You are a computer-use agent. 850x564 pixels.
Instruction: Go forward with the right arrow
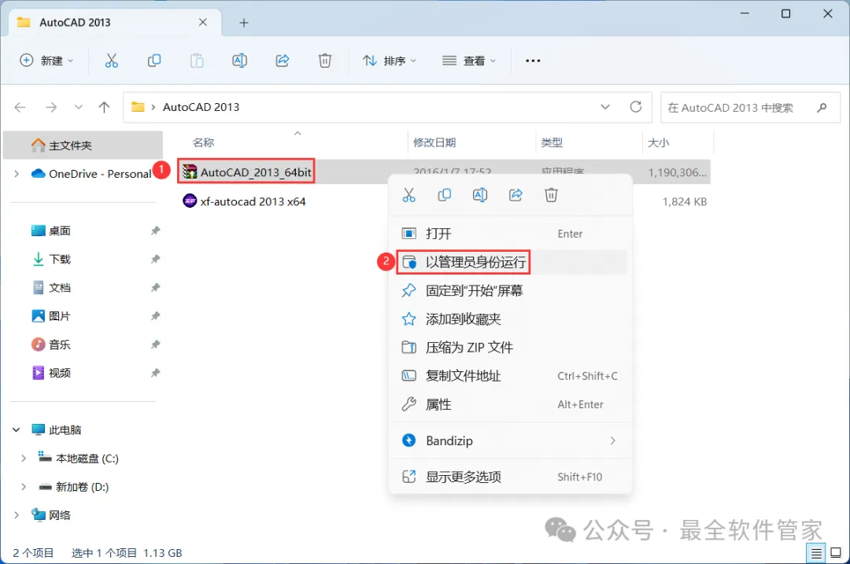[51, 107]
